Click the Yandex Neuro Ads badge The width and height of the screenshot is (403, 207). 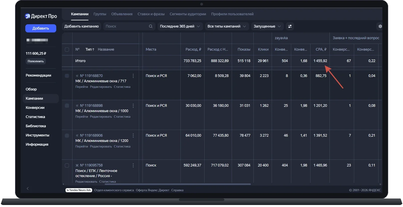[79, 190]
